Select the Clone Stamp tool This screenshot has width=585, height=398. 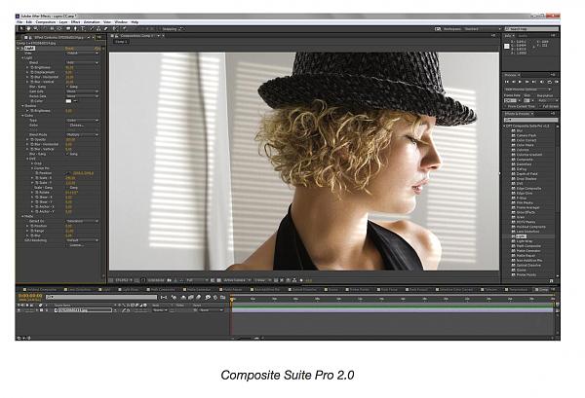tap(98, 28)
